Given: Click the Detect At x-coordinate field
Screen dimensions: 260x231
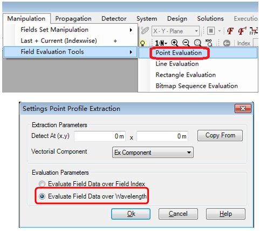Looking at the screenshot, I should click(x=100, y=136).
